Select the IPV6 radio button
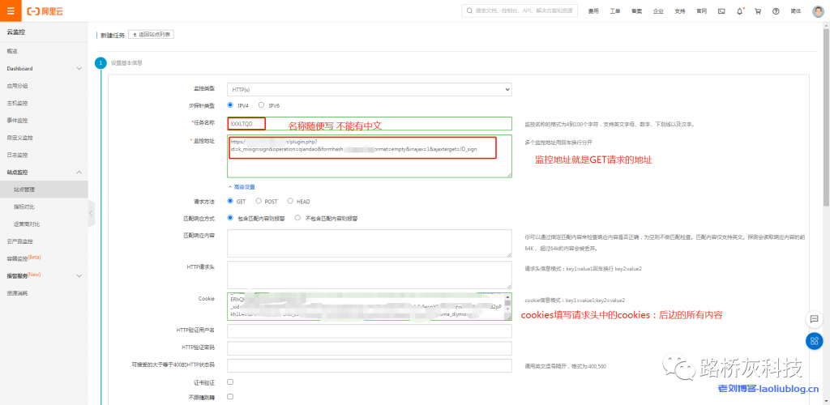 tap(261, 105)
